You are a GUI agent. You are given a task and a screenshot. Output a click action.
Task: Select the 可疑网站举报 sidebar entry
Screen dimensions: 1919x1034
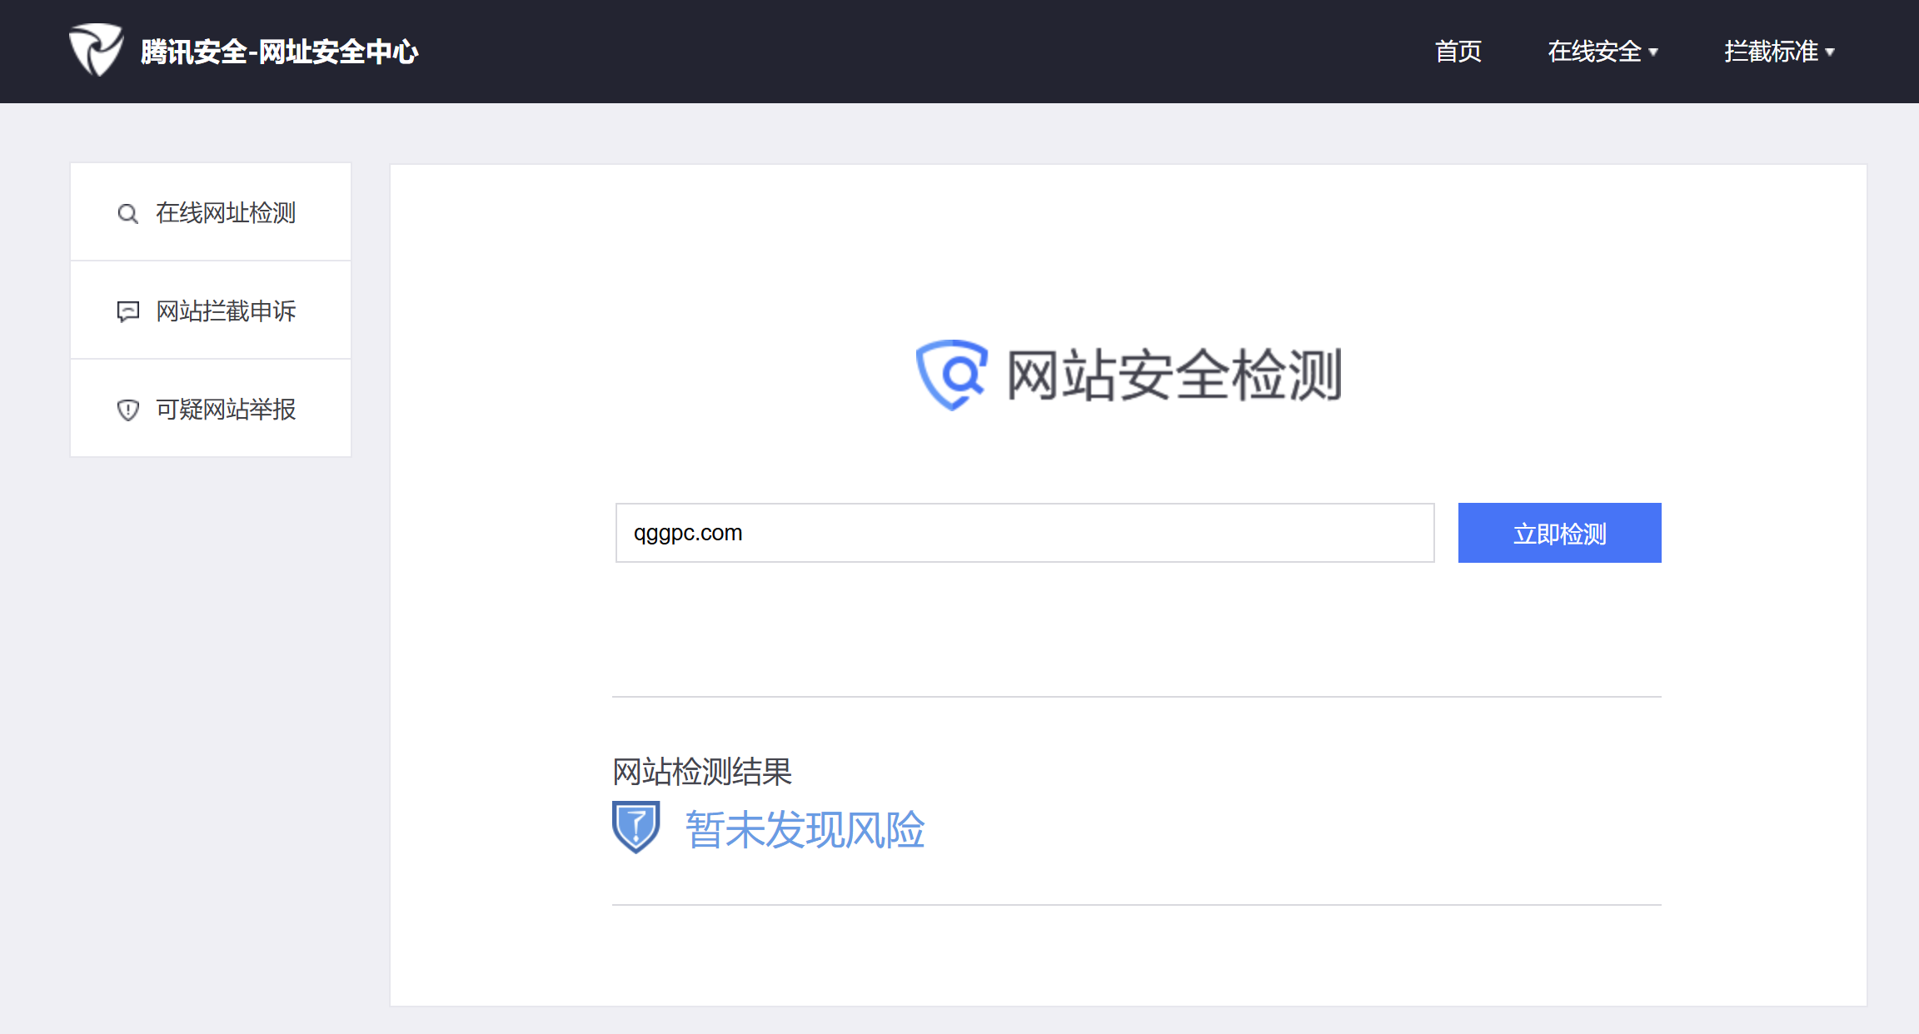[x=226, y=410]
